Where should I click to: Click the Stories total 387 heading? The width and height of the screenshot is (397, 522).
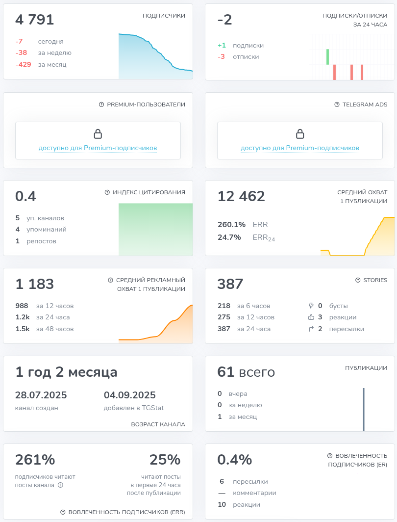230,284
